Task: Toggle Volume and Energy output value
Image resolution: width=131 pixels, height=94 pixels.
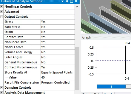Action: coord(57,52)
